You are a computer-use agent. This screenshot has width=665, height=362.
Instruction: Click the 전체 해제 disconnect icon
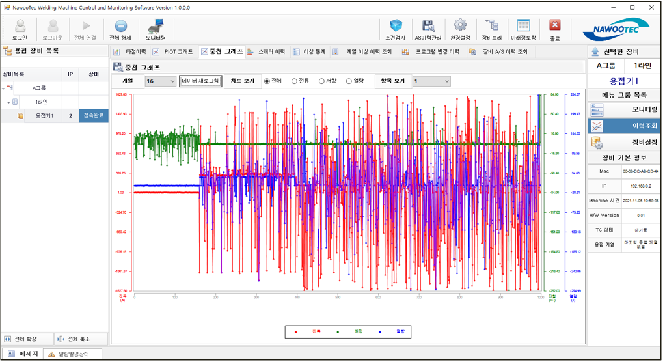(120, 26)
